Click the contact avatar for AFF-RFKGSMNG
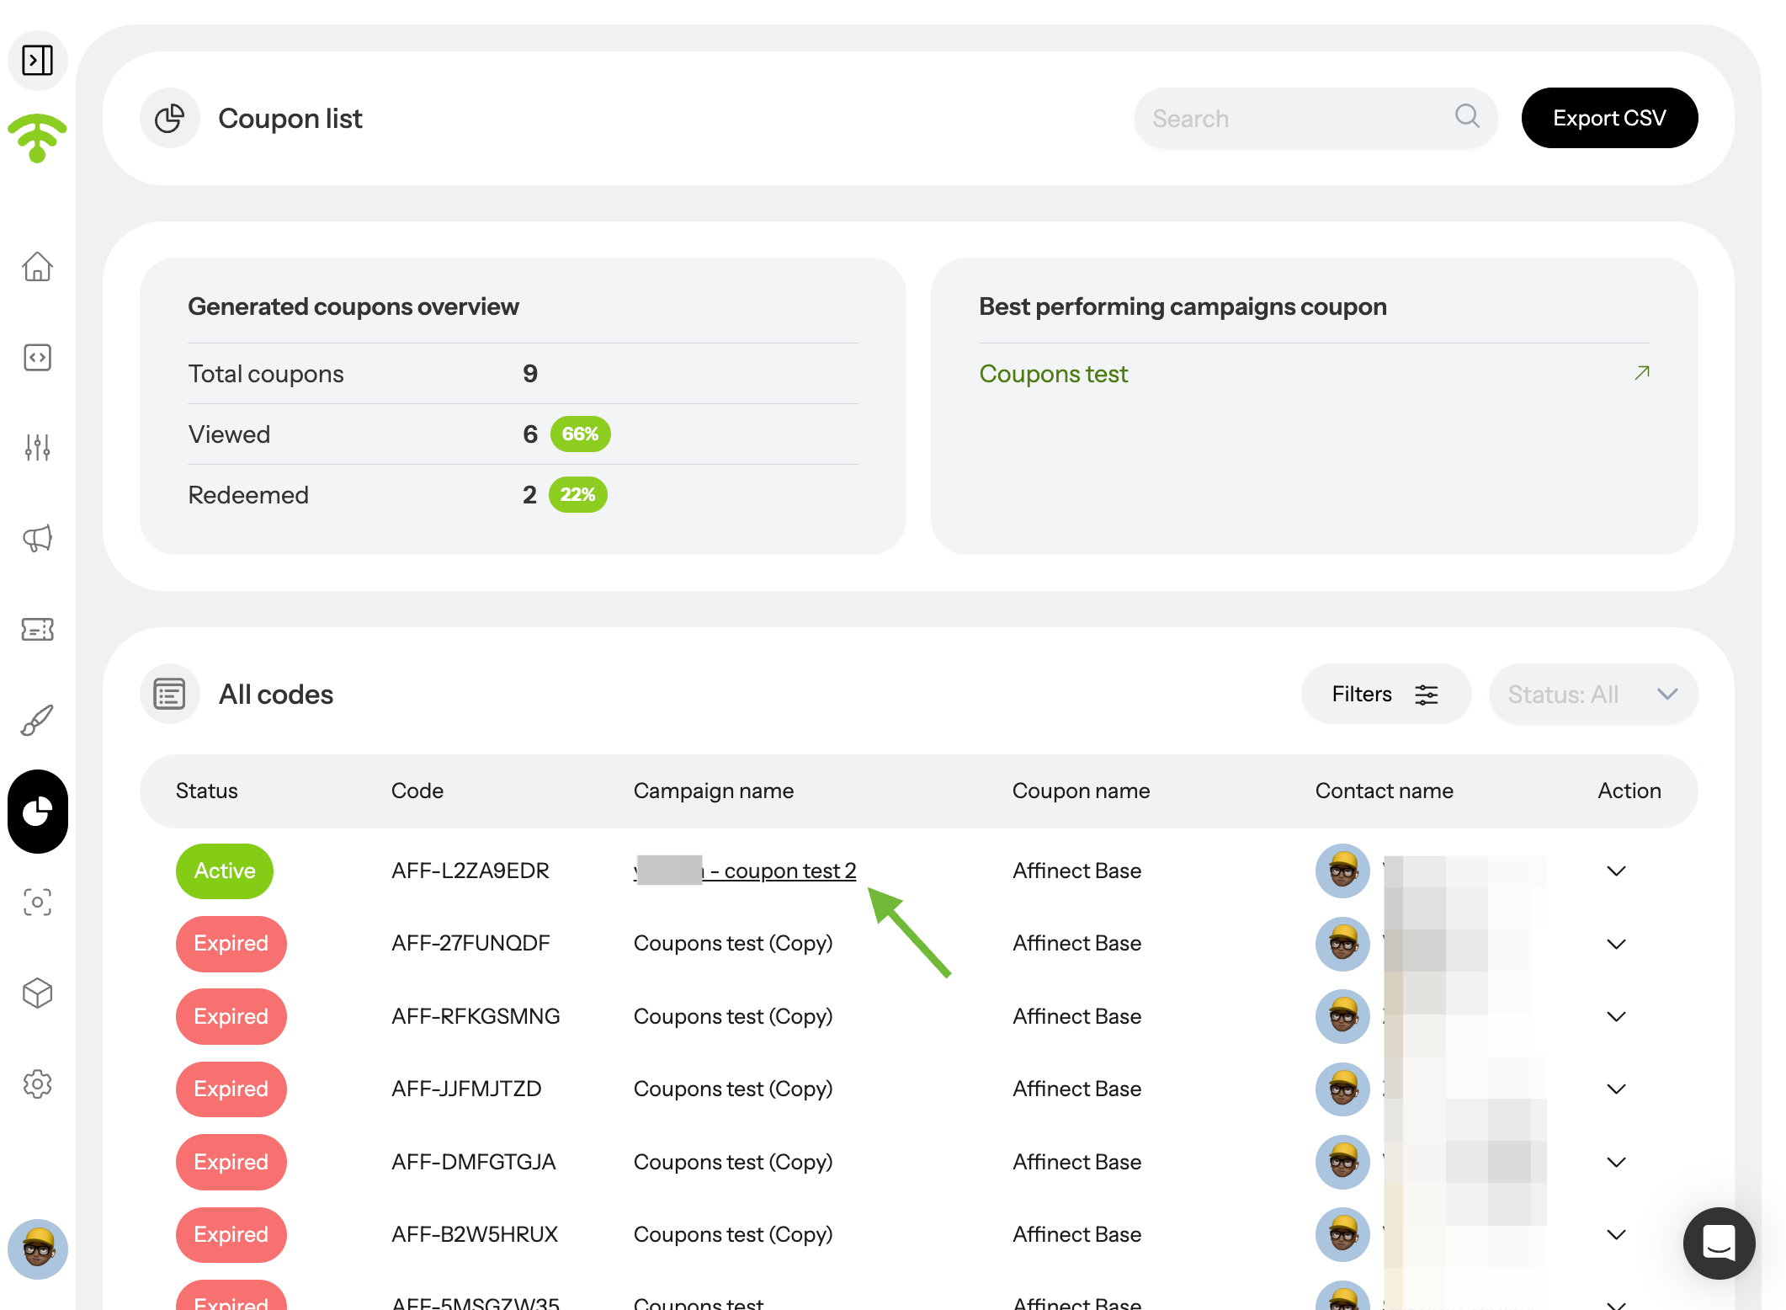This screenshot has width=1786, height=1310. (x=1343, y=1017)
